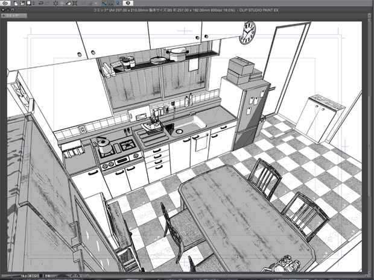Select the Fill bucket icon
The image size is (374, 280).
68,4
